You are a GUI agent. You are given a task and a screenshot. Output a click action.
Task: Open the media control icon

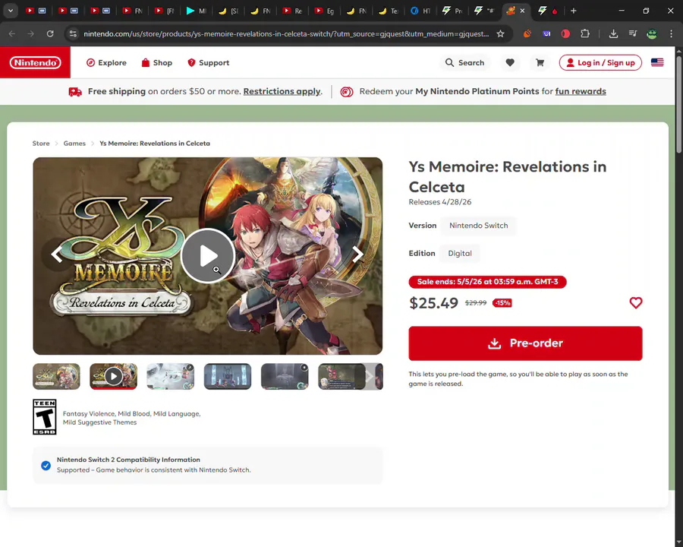pyautogui.click(x=632, y=33)
